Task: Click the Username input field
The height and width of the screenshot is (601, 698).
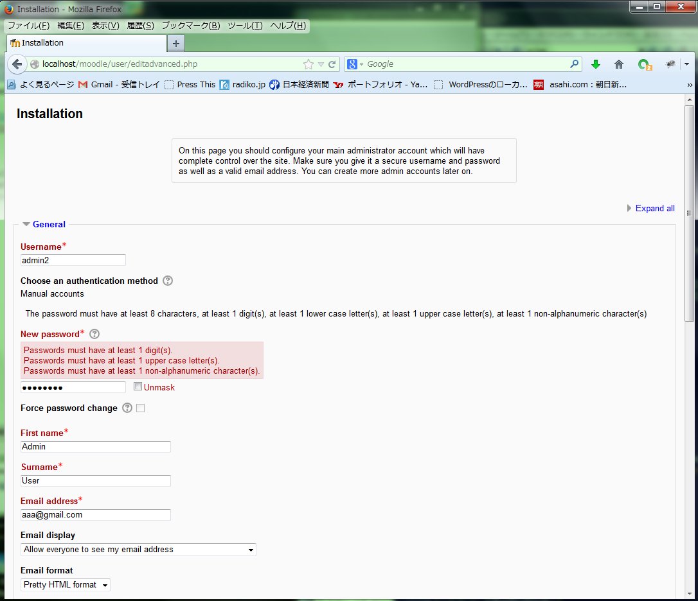Action: (73, 260)
